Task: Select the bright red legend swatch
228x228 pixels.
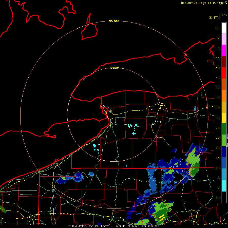Action: tap(224, 73)
